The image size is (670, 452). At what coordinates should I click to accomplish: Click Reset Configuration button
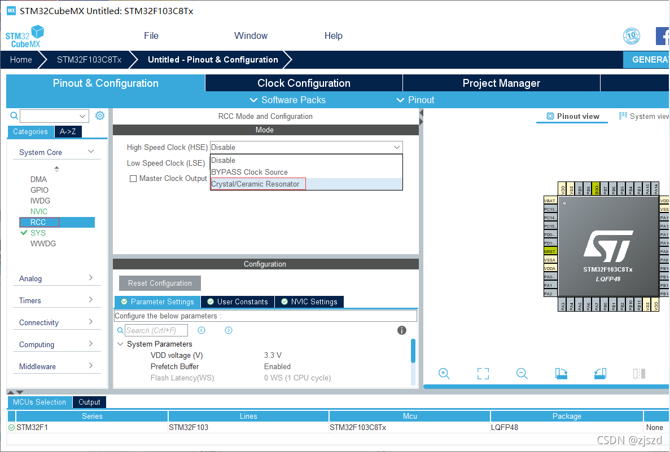coord(160,283)
